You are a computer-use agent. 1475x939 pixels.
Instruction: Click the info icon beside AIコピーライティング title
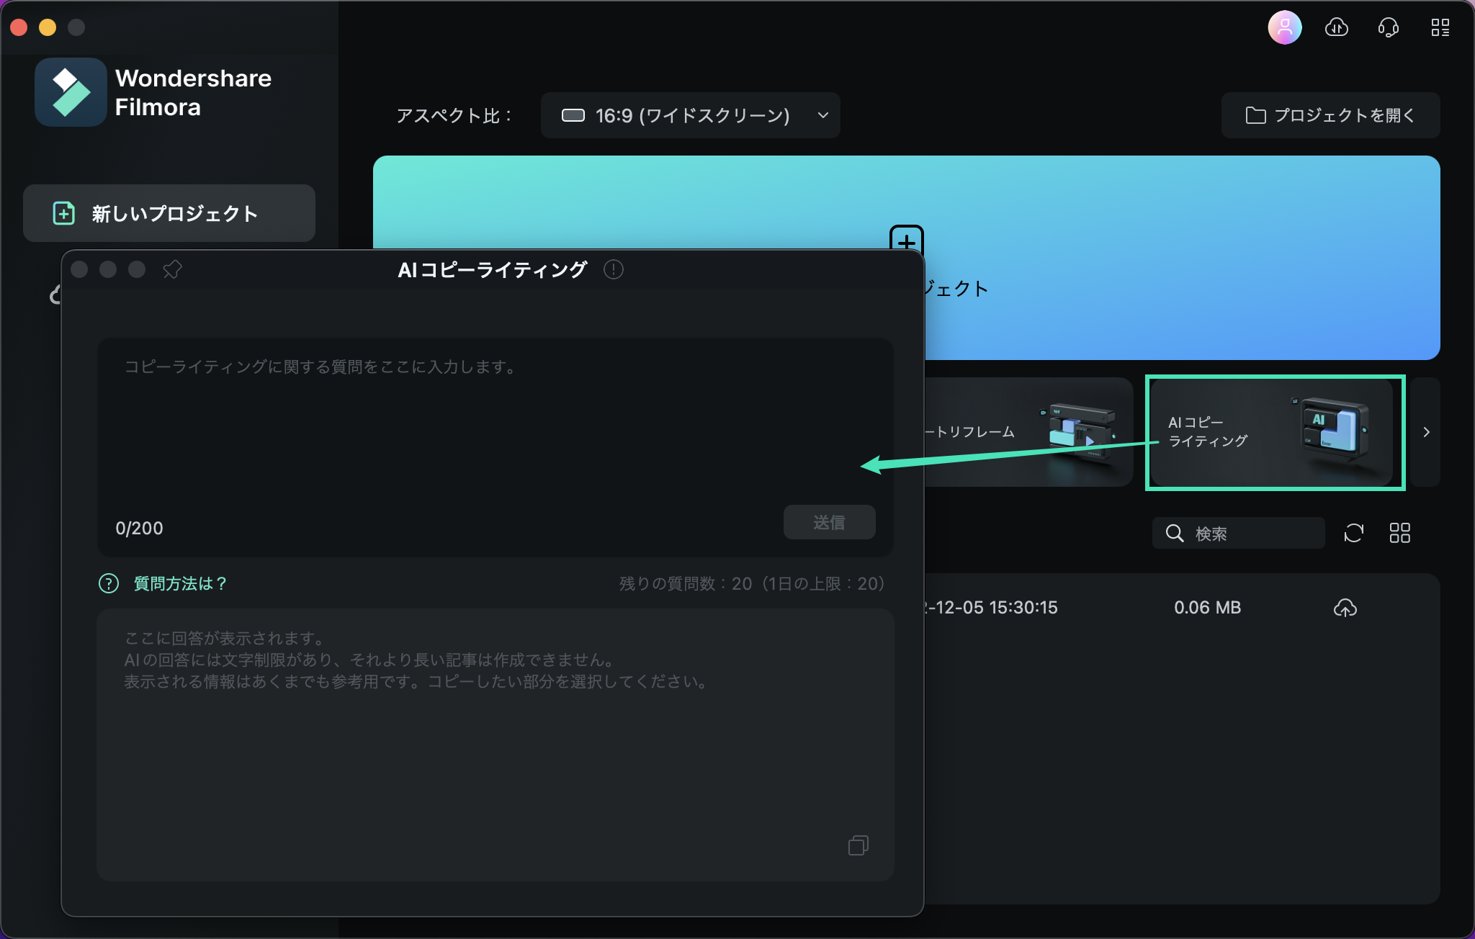614,269
